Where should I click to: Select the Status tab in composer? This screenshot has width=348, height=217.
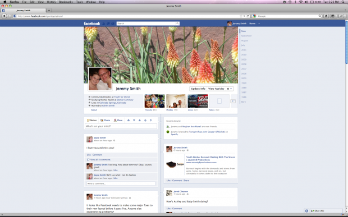[91, 120]
